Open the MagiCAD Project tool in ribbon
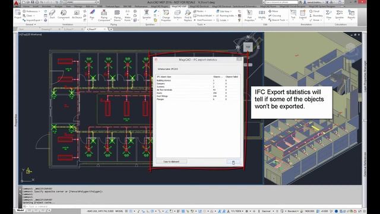The width and height of the screenshot is (380, 214). pyautogui.click(x=17, y=14)
